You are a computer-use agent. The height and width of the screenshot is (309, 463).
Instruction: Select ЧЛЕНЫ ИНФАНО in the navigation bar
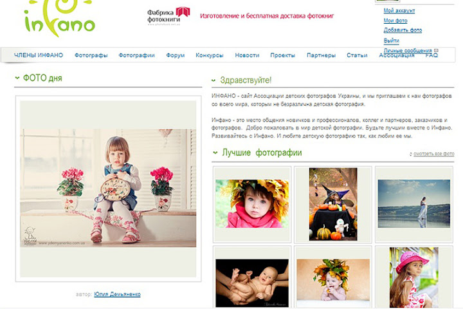[39, 55]
